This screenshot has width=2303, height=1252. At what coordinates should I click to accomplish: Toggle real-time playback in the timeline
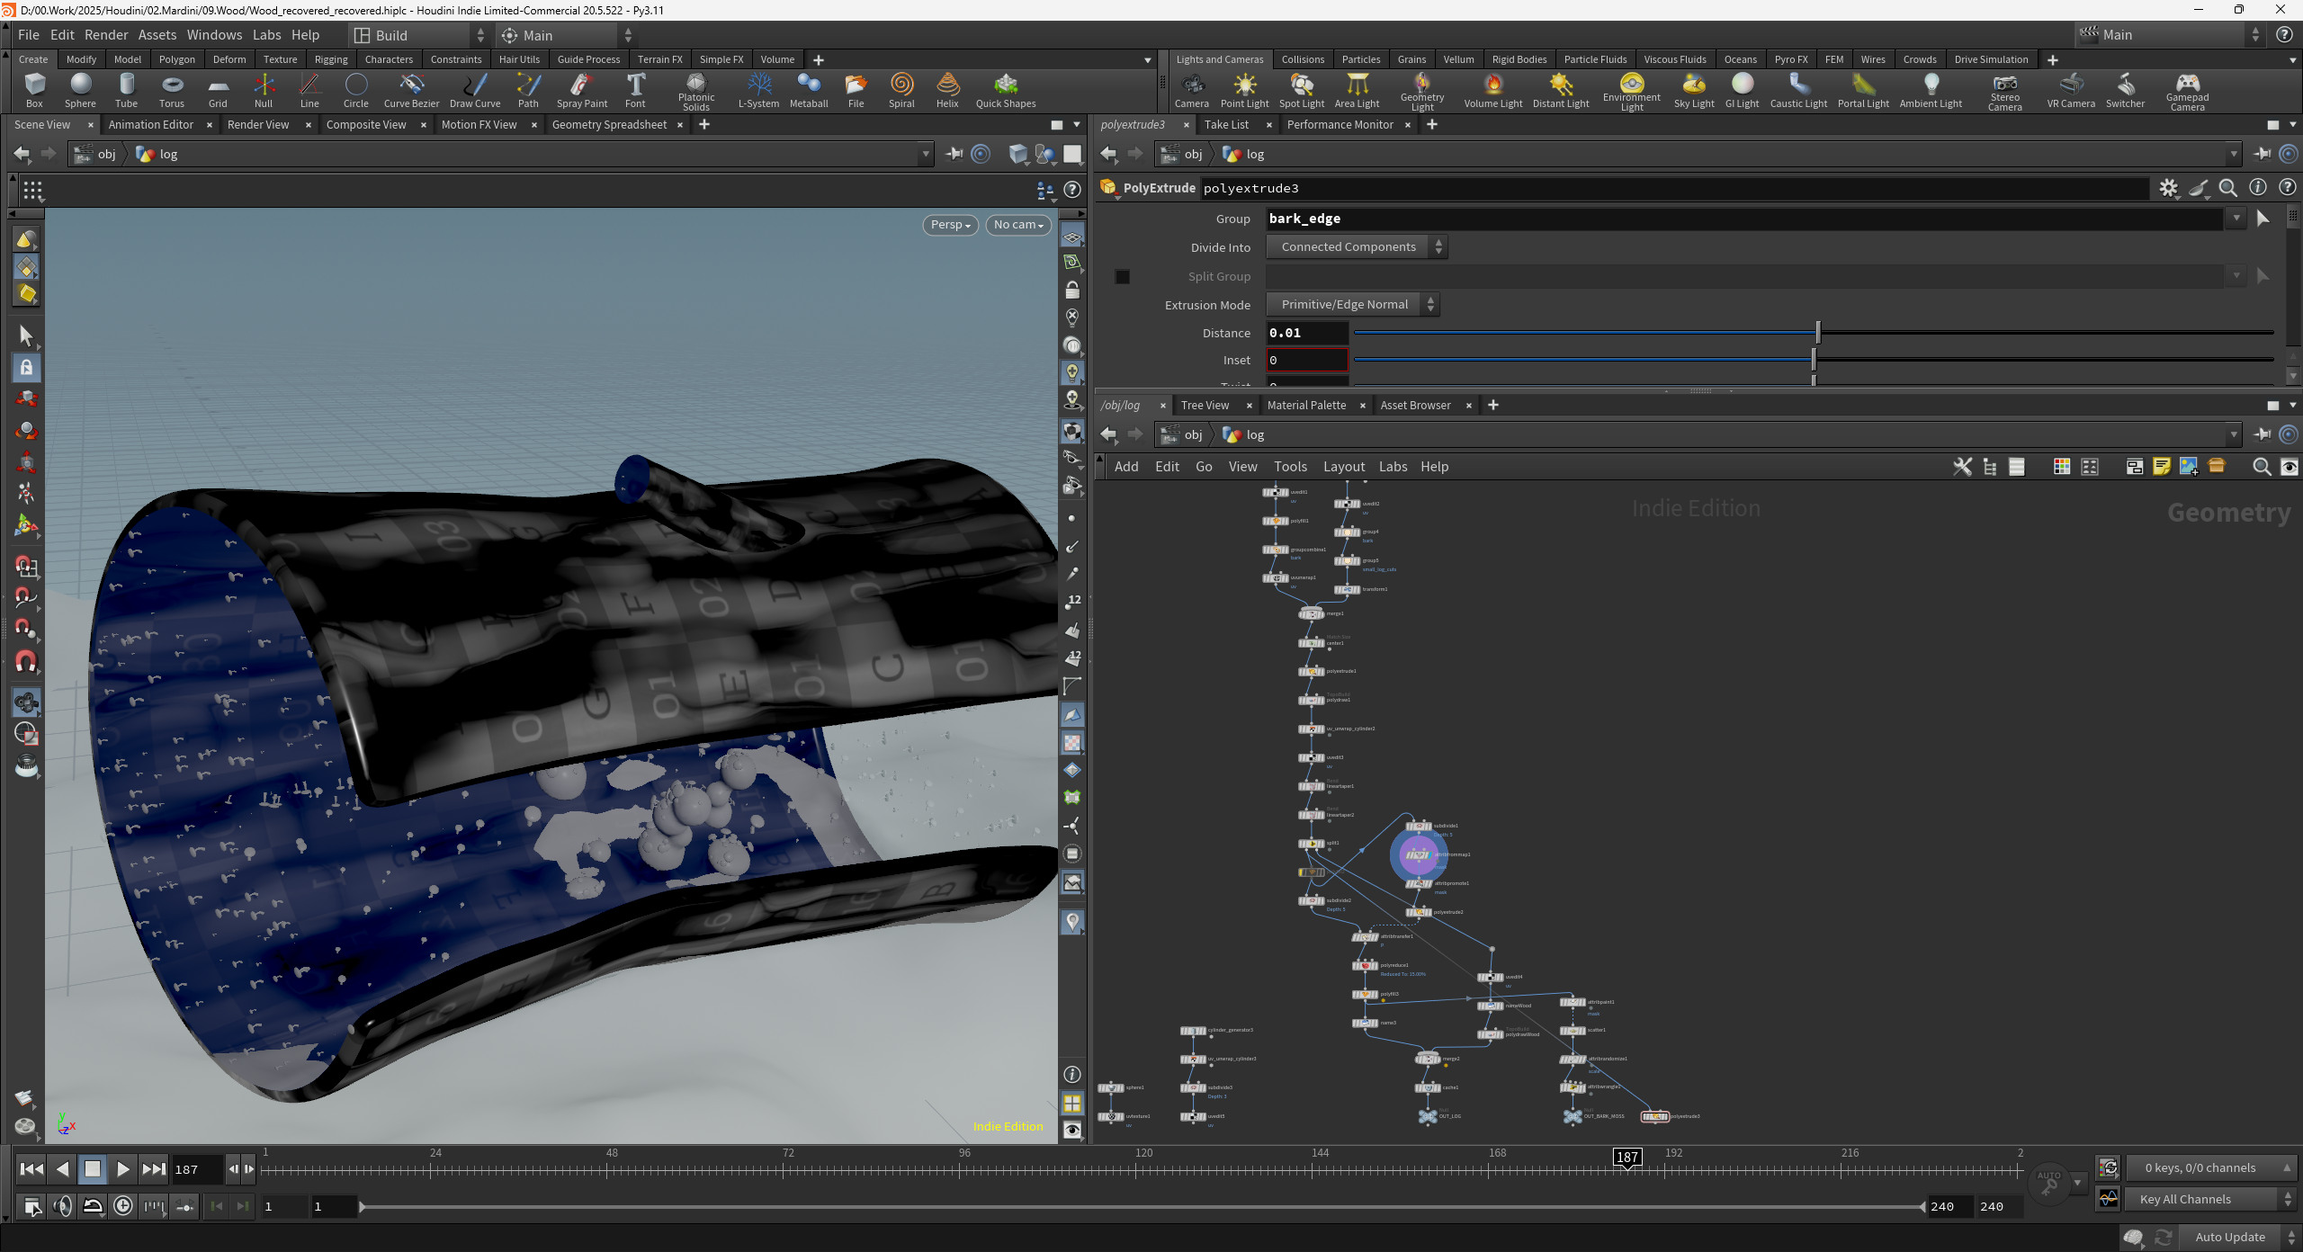[x=123, y=1206]
